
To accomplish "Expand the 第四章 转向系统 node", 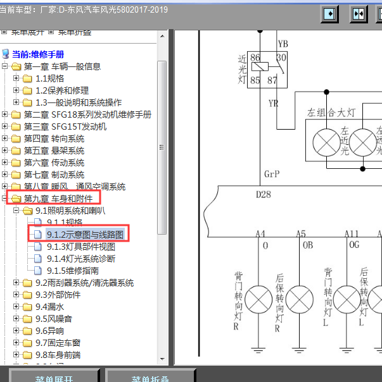I will (x=4, y=138).
